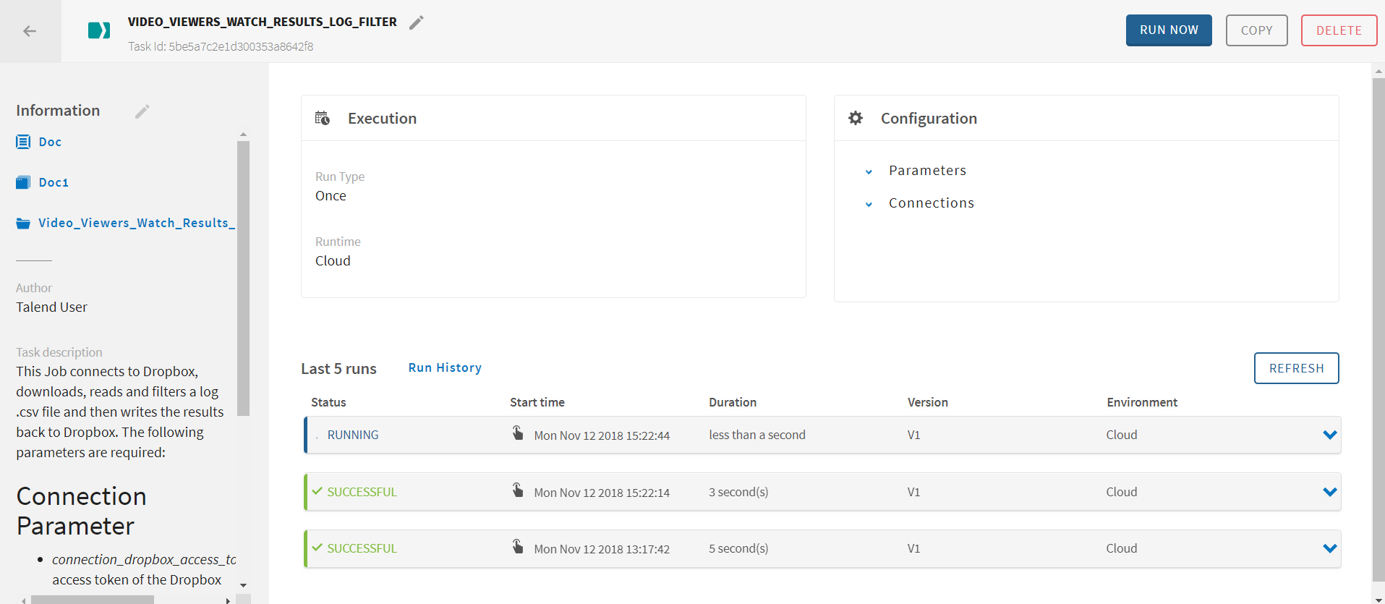Click the Execution calendar clock icon
Screen dimensions: 1385x604
pyautogui.click(x=323, y=118)
